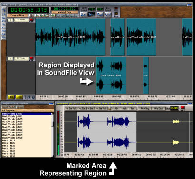Click the red record button on Ld Vocal track
195x179 pixels.
point(31,20)
